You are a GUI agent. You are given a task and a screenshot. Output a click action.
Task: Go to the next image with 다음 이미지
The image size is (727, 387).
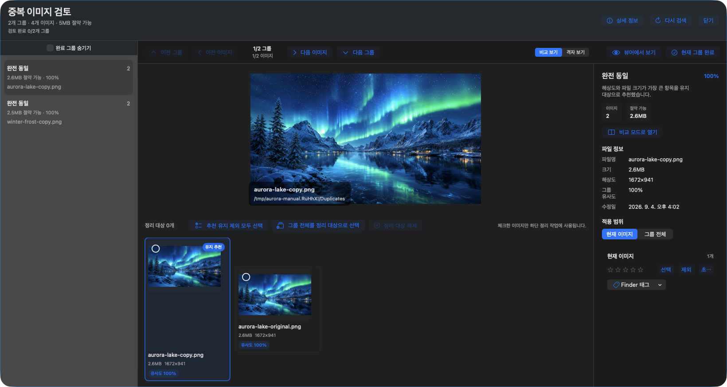tap(309, 52)
